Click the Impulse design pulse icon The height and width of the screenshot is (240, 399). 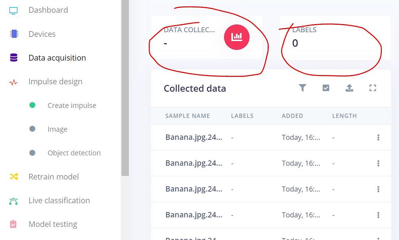coord(13,82)
